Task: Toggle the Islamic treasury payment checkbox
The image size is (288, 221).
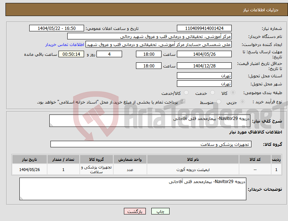Action: 183,101
